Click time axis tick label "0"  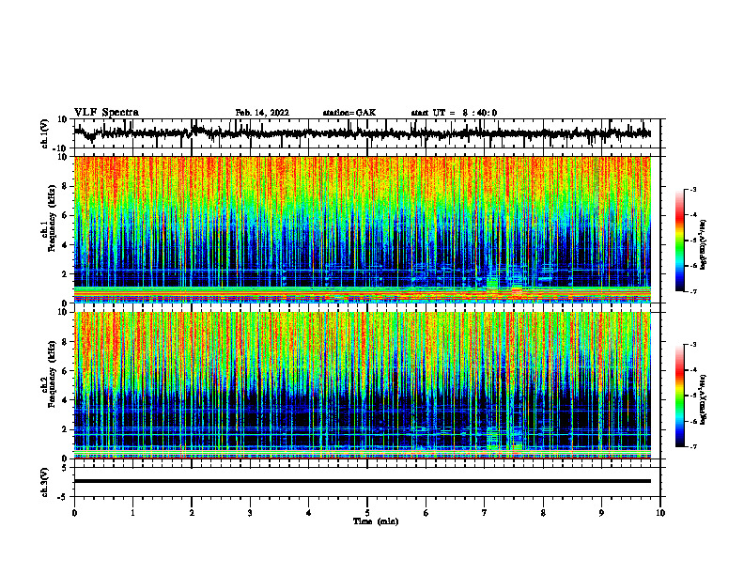coord(74,513)
